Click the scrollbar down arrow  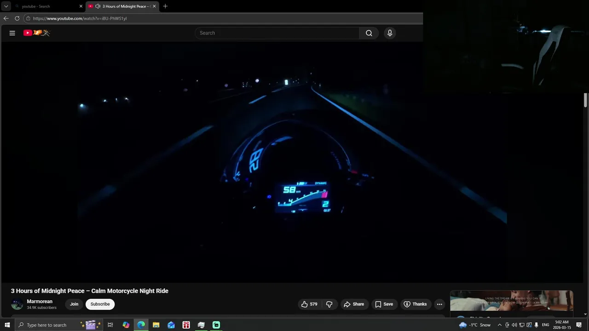(x=586, y=314)
